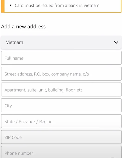Select the 'Vietnam' text in country selector
Viewport: 122px width, 158px height.
[14, 42]
